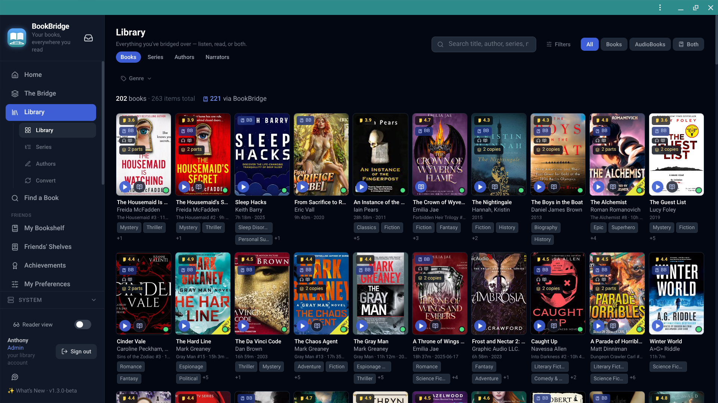Image resolution: width=718 pixels, height=403 pixels.
Task: Click the BookBridge app logo
Action: [17, 38]
